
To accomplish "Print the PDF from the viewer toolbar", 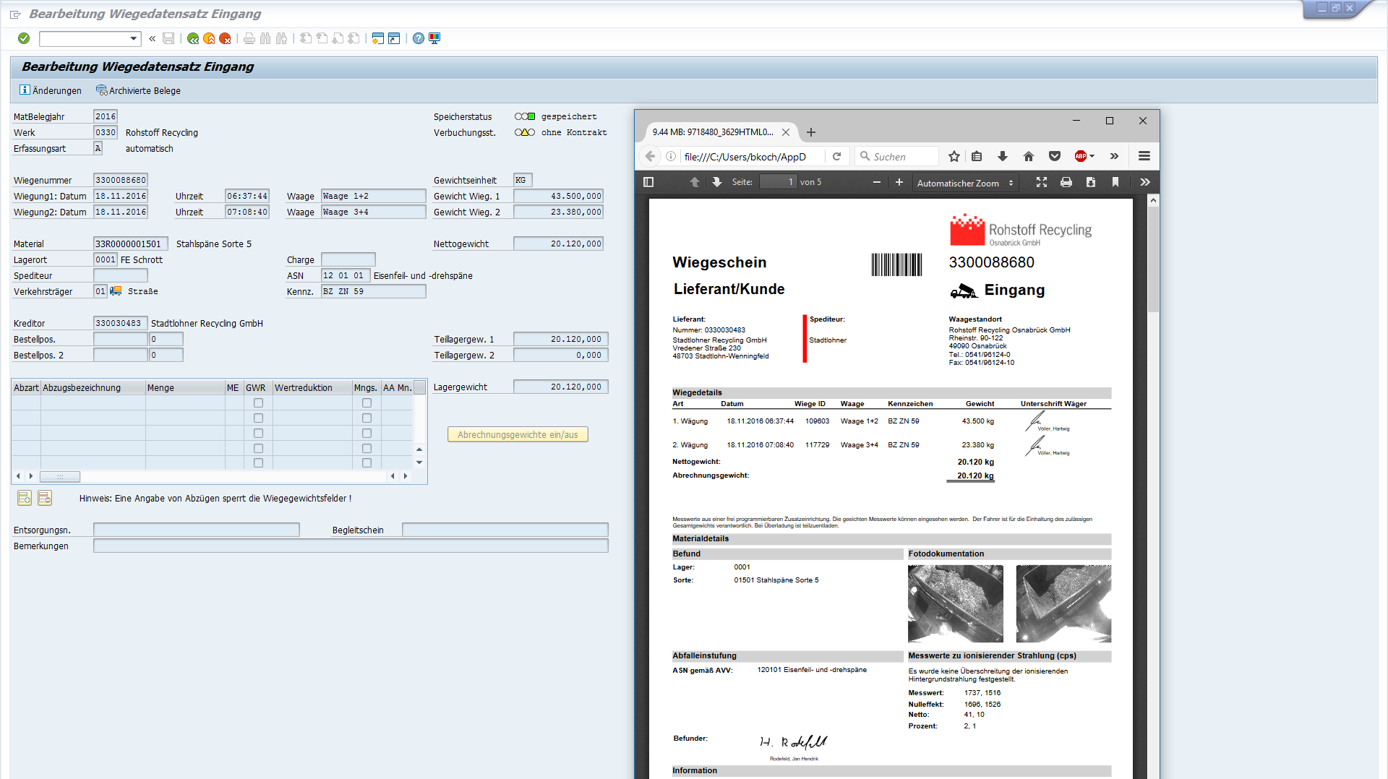I will click(1066, 182).
